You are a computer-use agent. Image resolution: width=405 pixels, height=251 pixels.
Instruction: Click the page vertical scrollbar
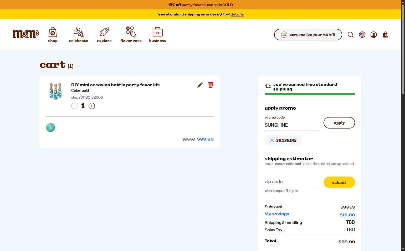point(403,49)
